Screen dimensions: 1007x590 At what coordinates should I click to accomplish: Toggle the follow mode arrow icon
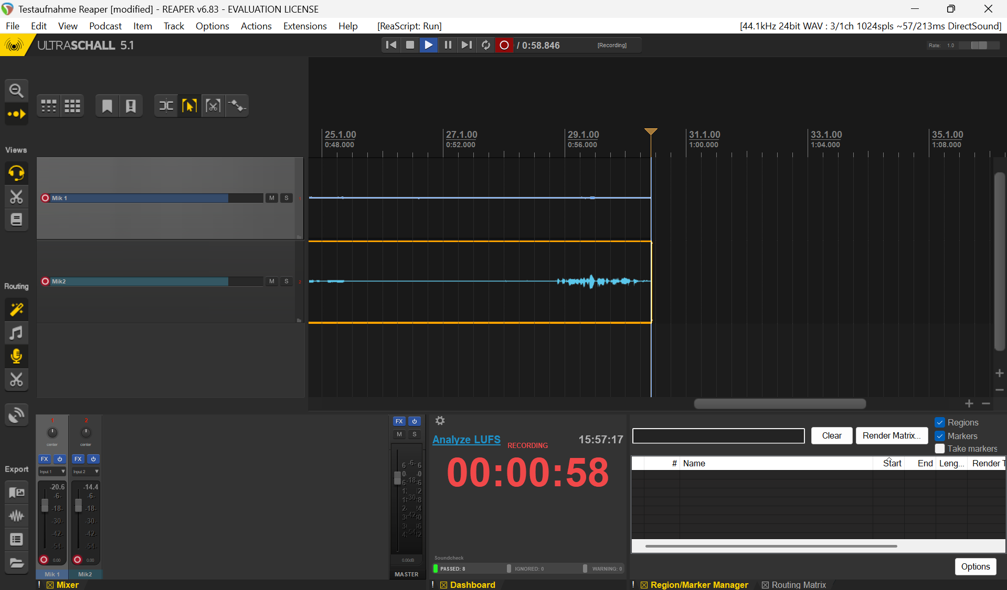(16, 114)
